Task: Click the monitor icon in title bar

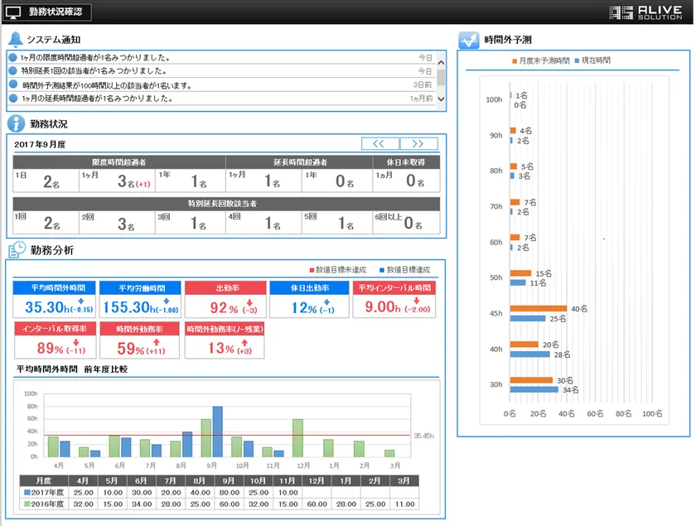Action: 13,12
